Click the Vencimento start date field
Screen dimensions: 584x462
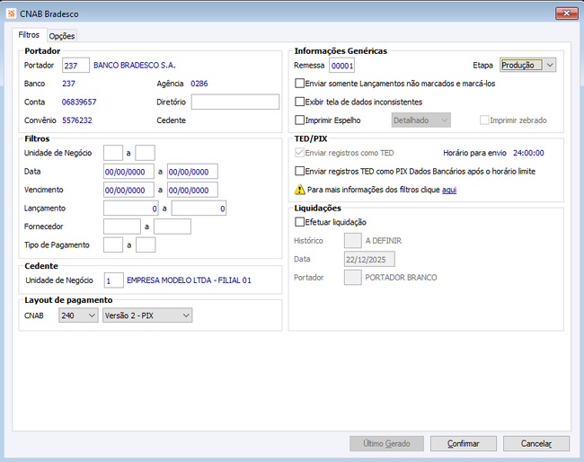[x=128, y=190]
